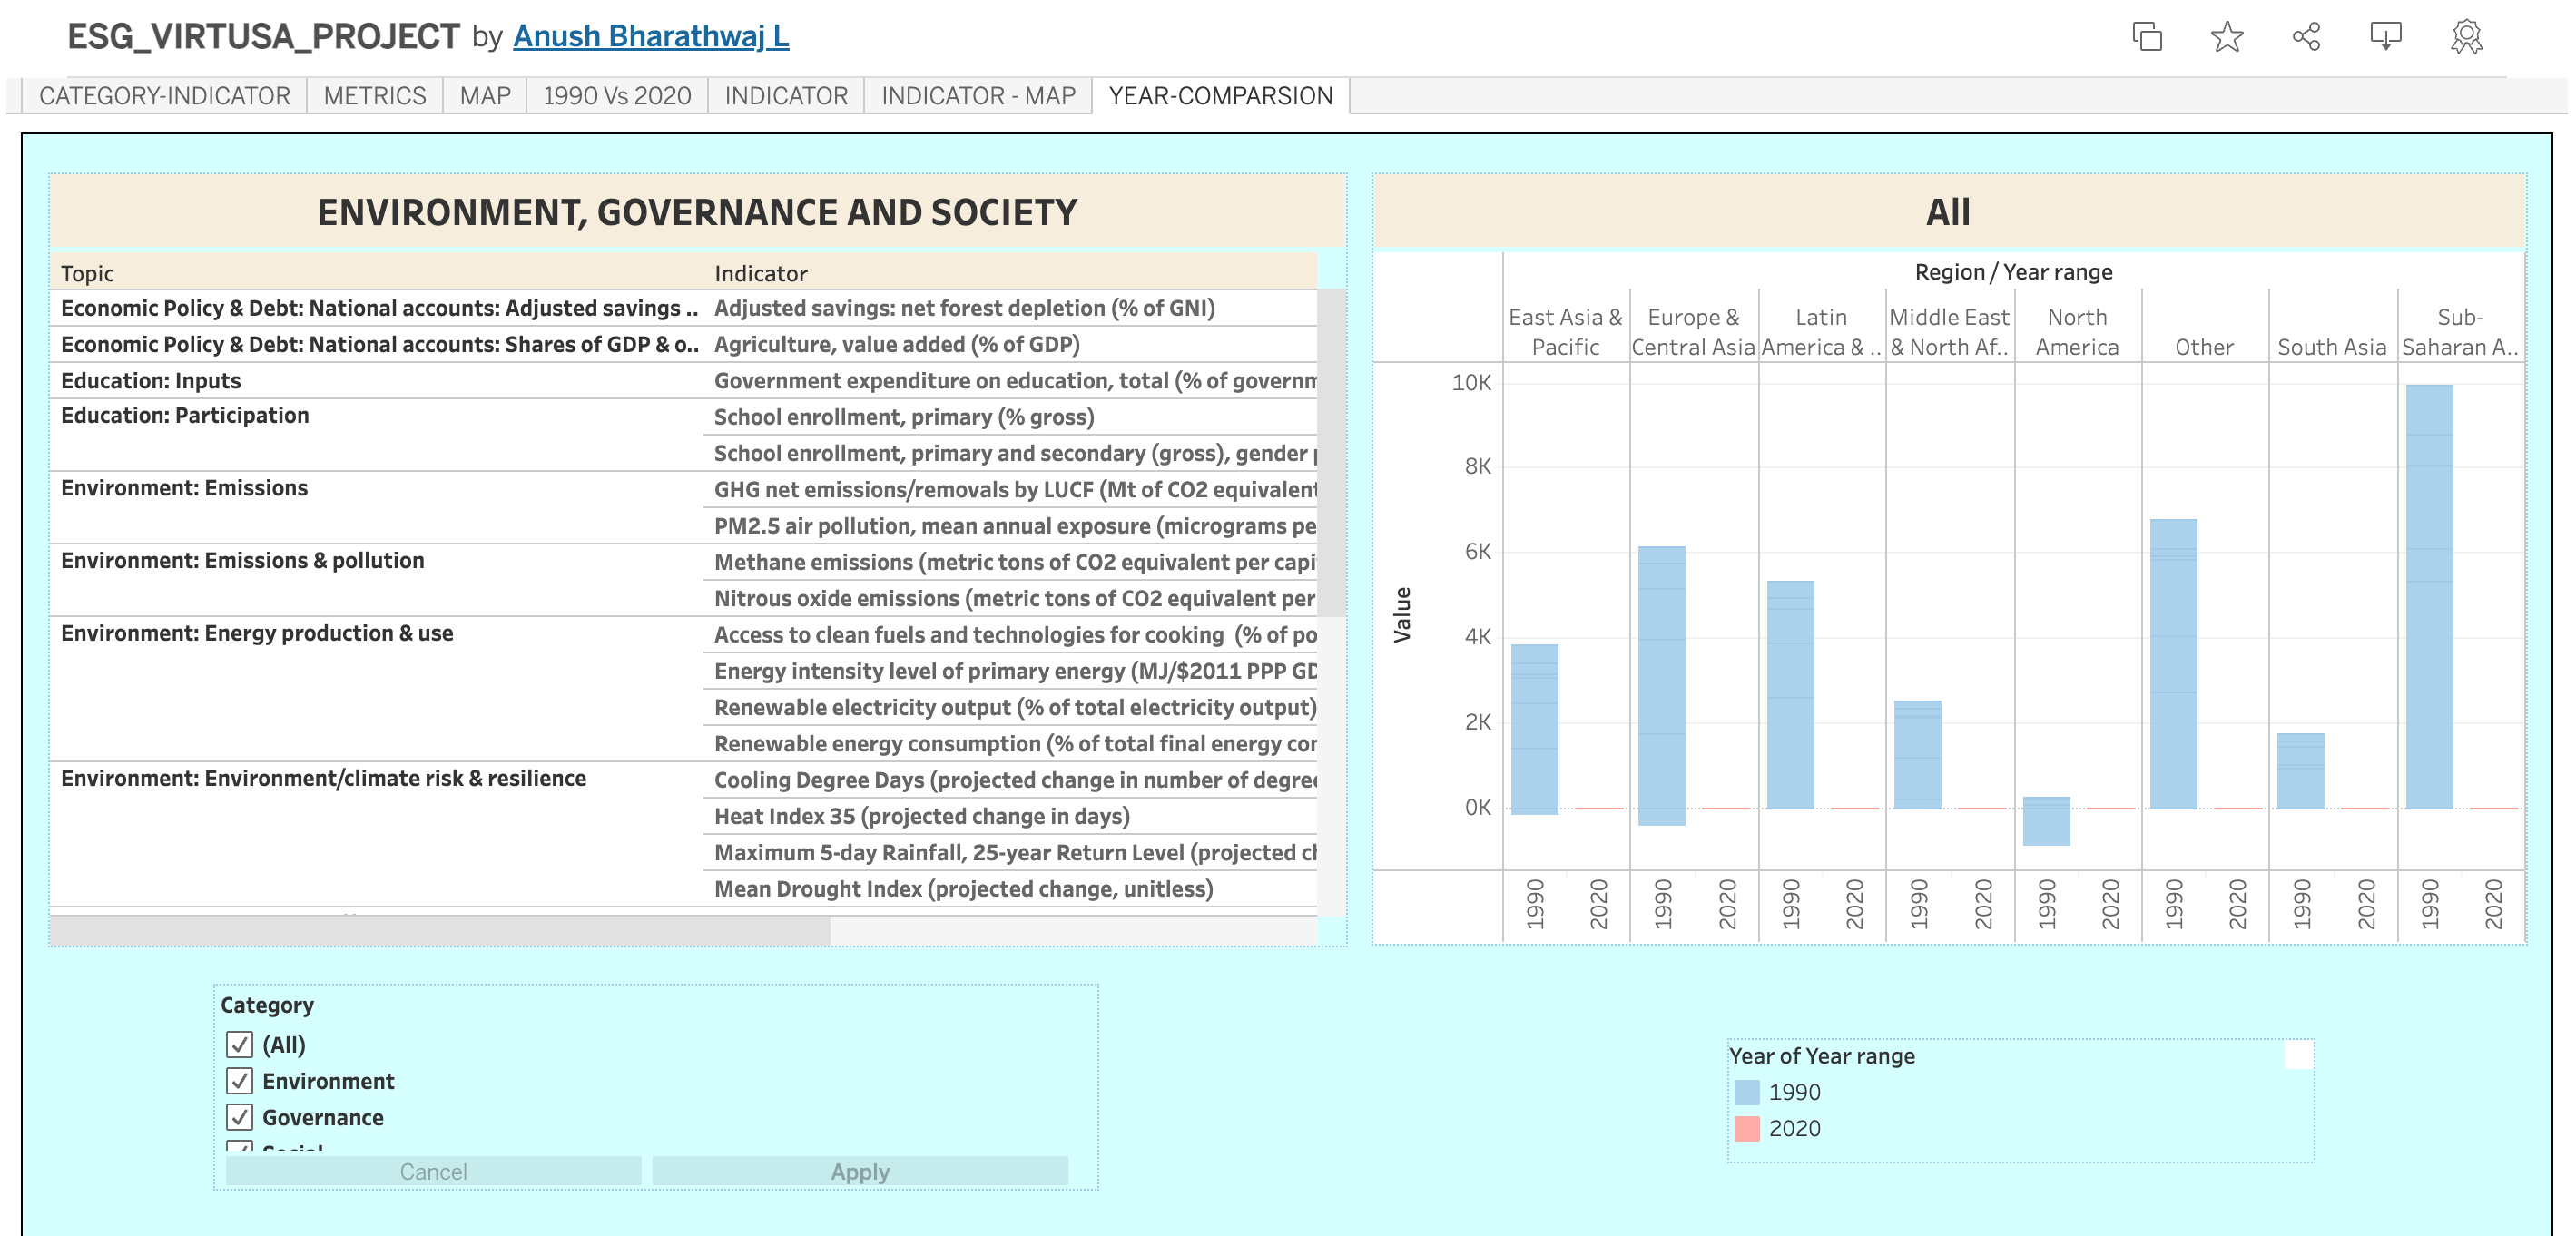Click the duplicate workbook icon
The image size is (2576, 1236).
tap(2146, 37)
